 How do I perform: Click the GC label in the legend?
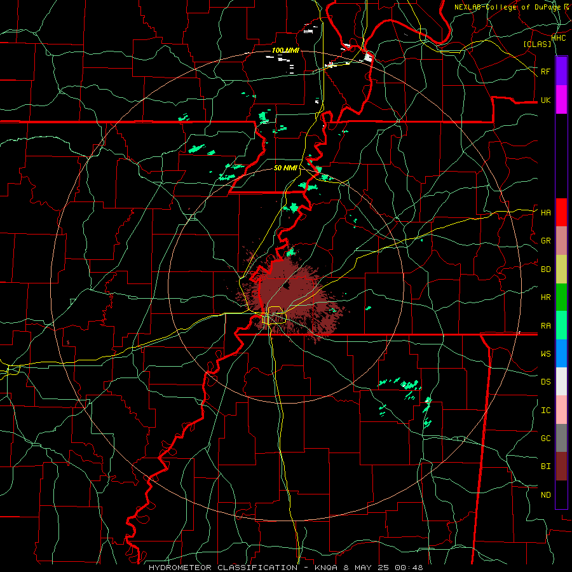[546, 439]
